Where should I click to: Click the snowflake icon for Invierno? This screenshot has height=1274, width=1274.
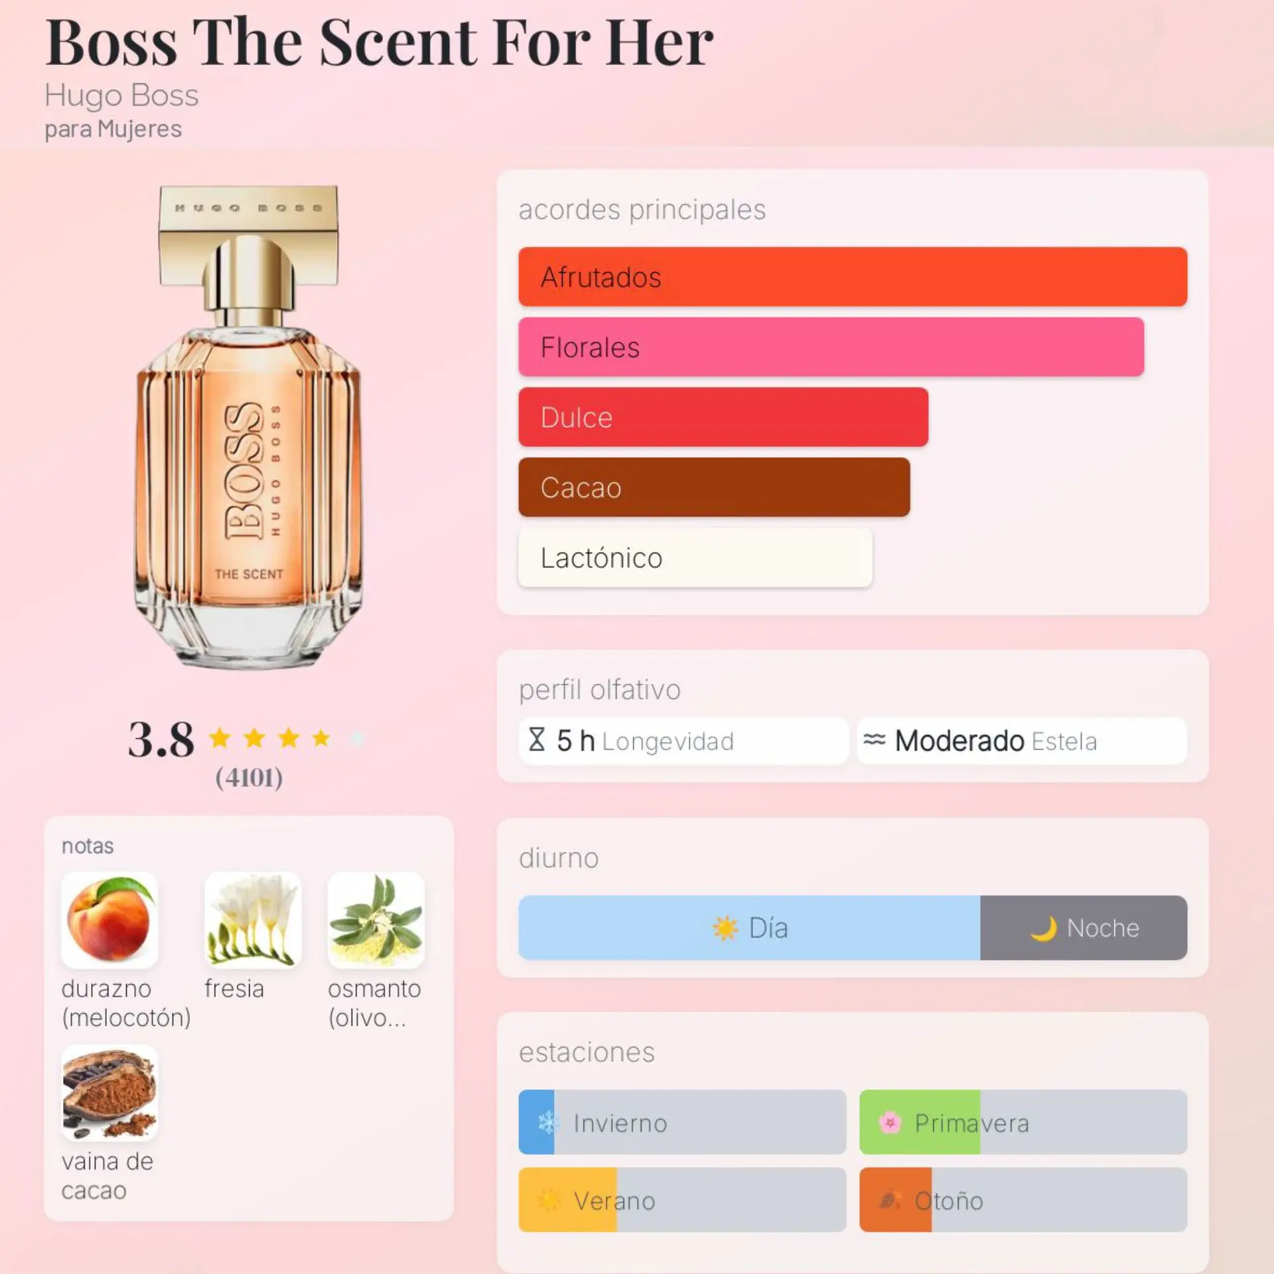pos(548,1123)
